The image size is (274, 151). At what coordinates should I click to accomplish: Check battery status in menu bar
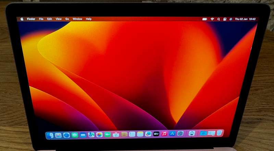204,19
